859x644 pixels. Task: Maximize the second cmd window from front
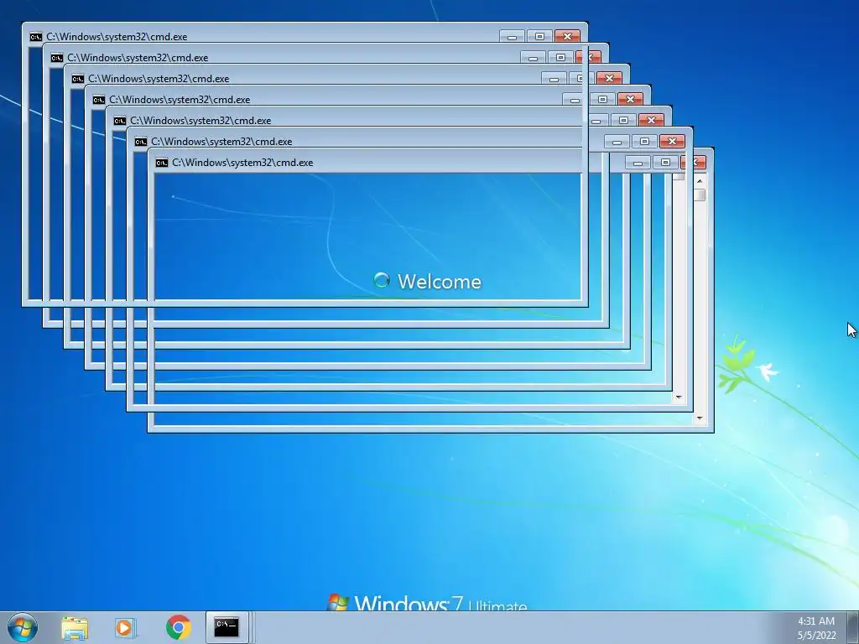click(x=560, y=58)
